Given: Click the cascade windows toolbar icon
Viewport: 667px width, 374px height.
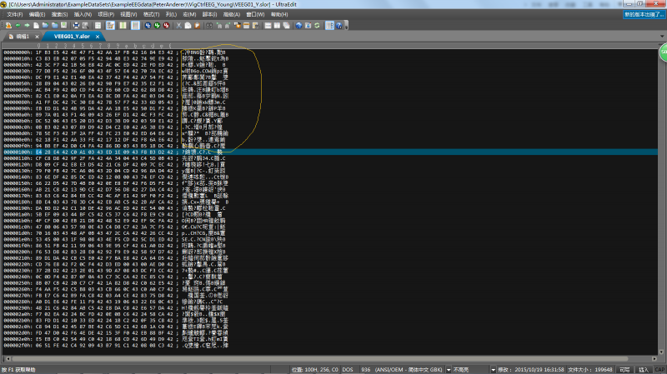Looking at the screenshot, I should [286, 26].
